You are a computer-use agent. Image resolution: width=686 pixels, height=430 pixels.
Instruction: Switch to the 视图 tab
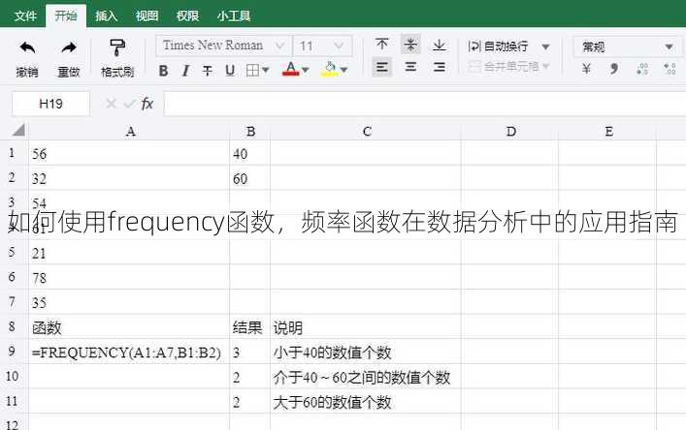coord(147,16)
